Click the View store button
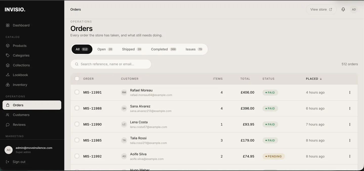The height and width of the screenshot is (171, 364). (x=321, y=10)
